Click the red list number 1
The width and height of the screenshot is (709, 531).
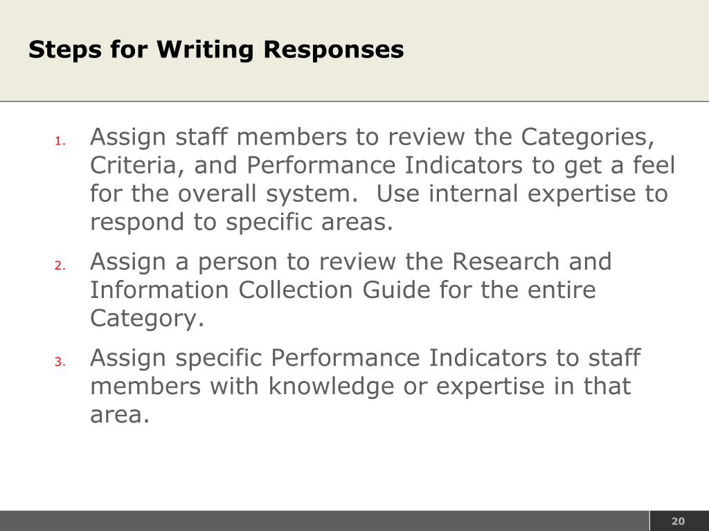click(x=60, y=141)
